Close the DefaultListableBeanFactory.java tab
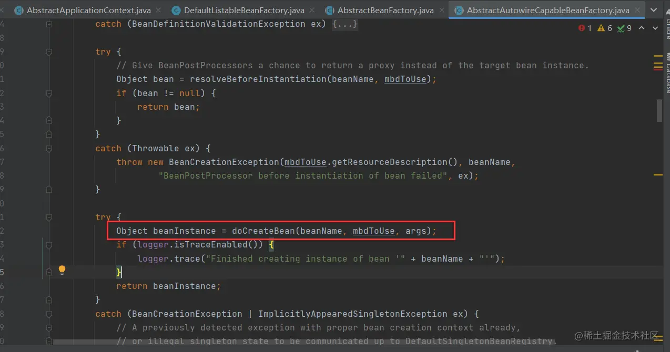 tap(312, 10)
